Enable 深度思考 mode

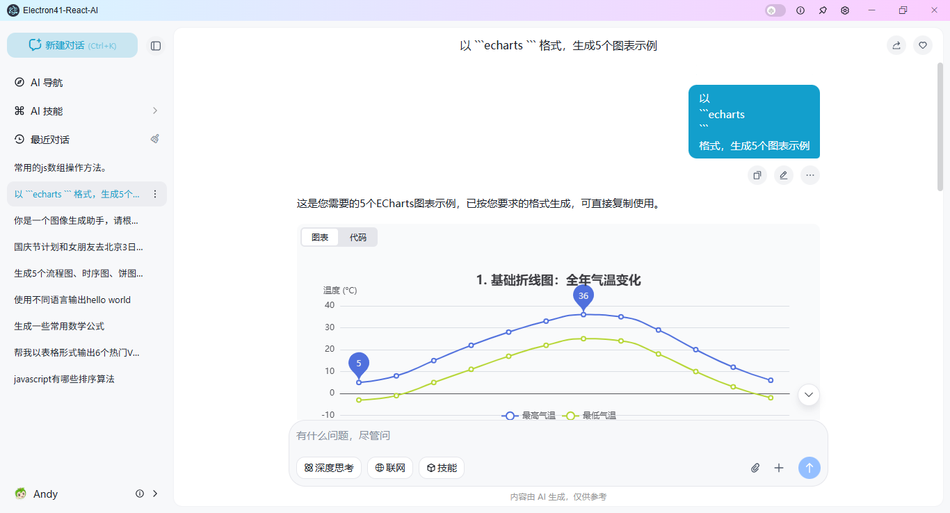[329, 468]
